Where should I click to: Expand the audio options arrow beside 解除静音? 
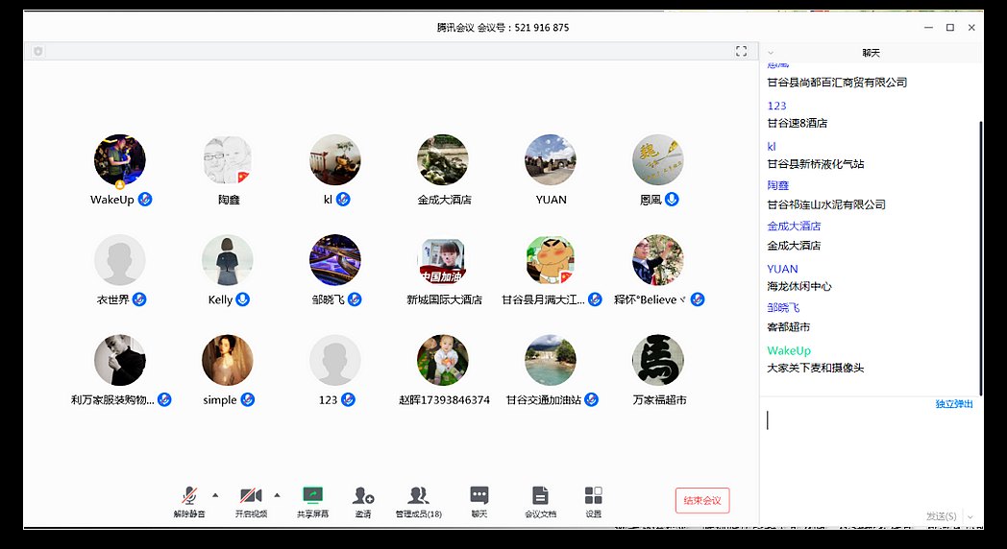215,495
